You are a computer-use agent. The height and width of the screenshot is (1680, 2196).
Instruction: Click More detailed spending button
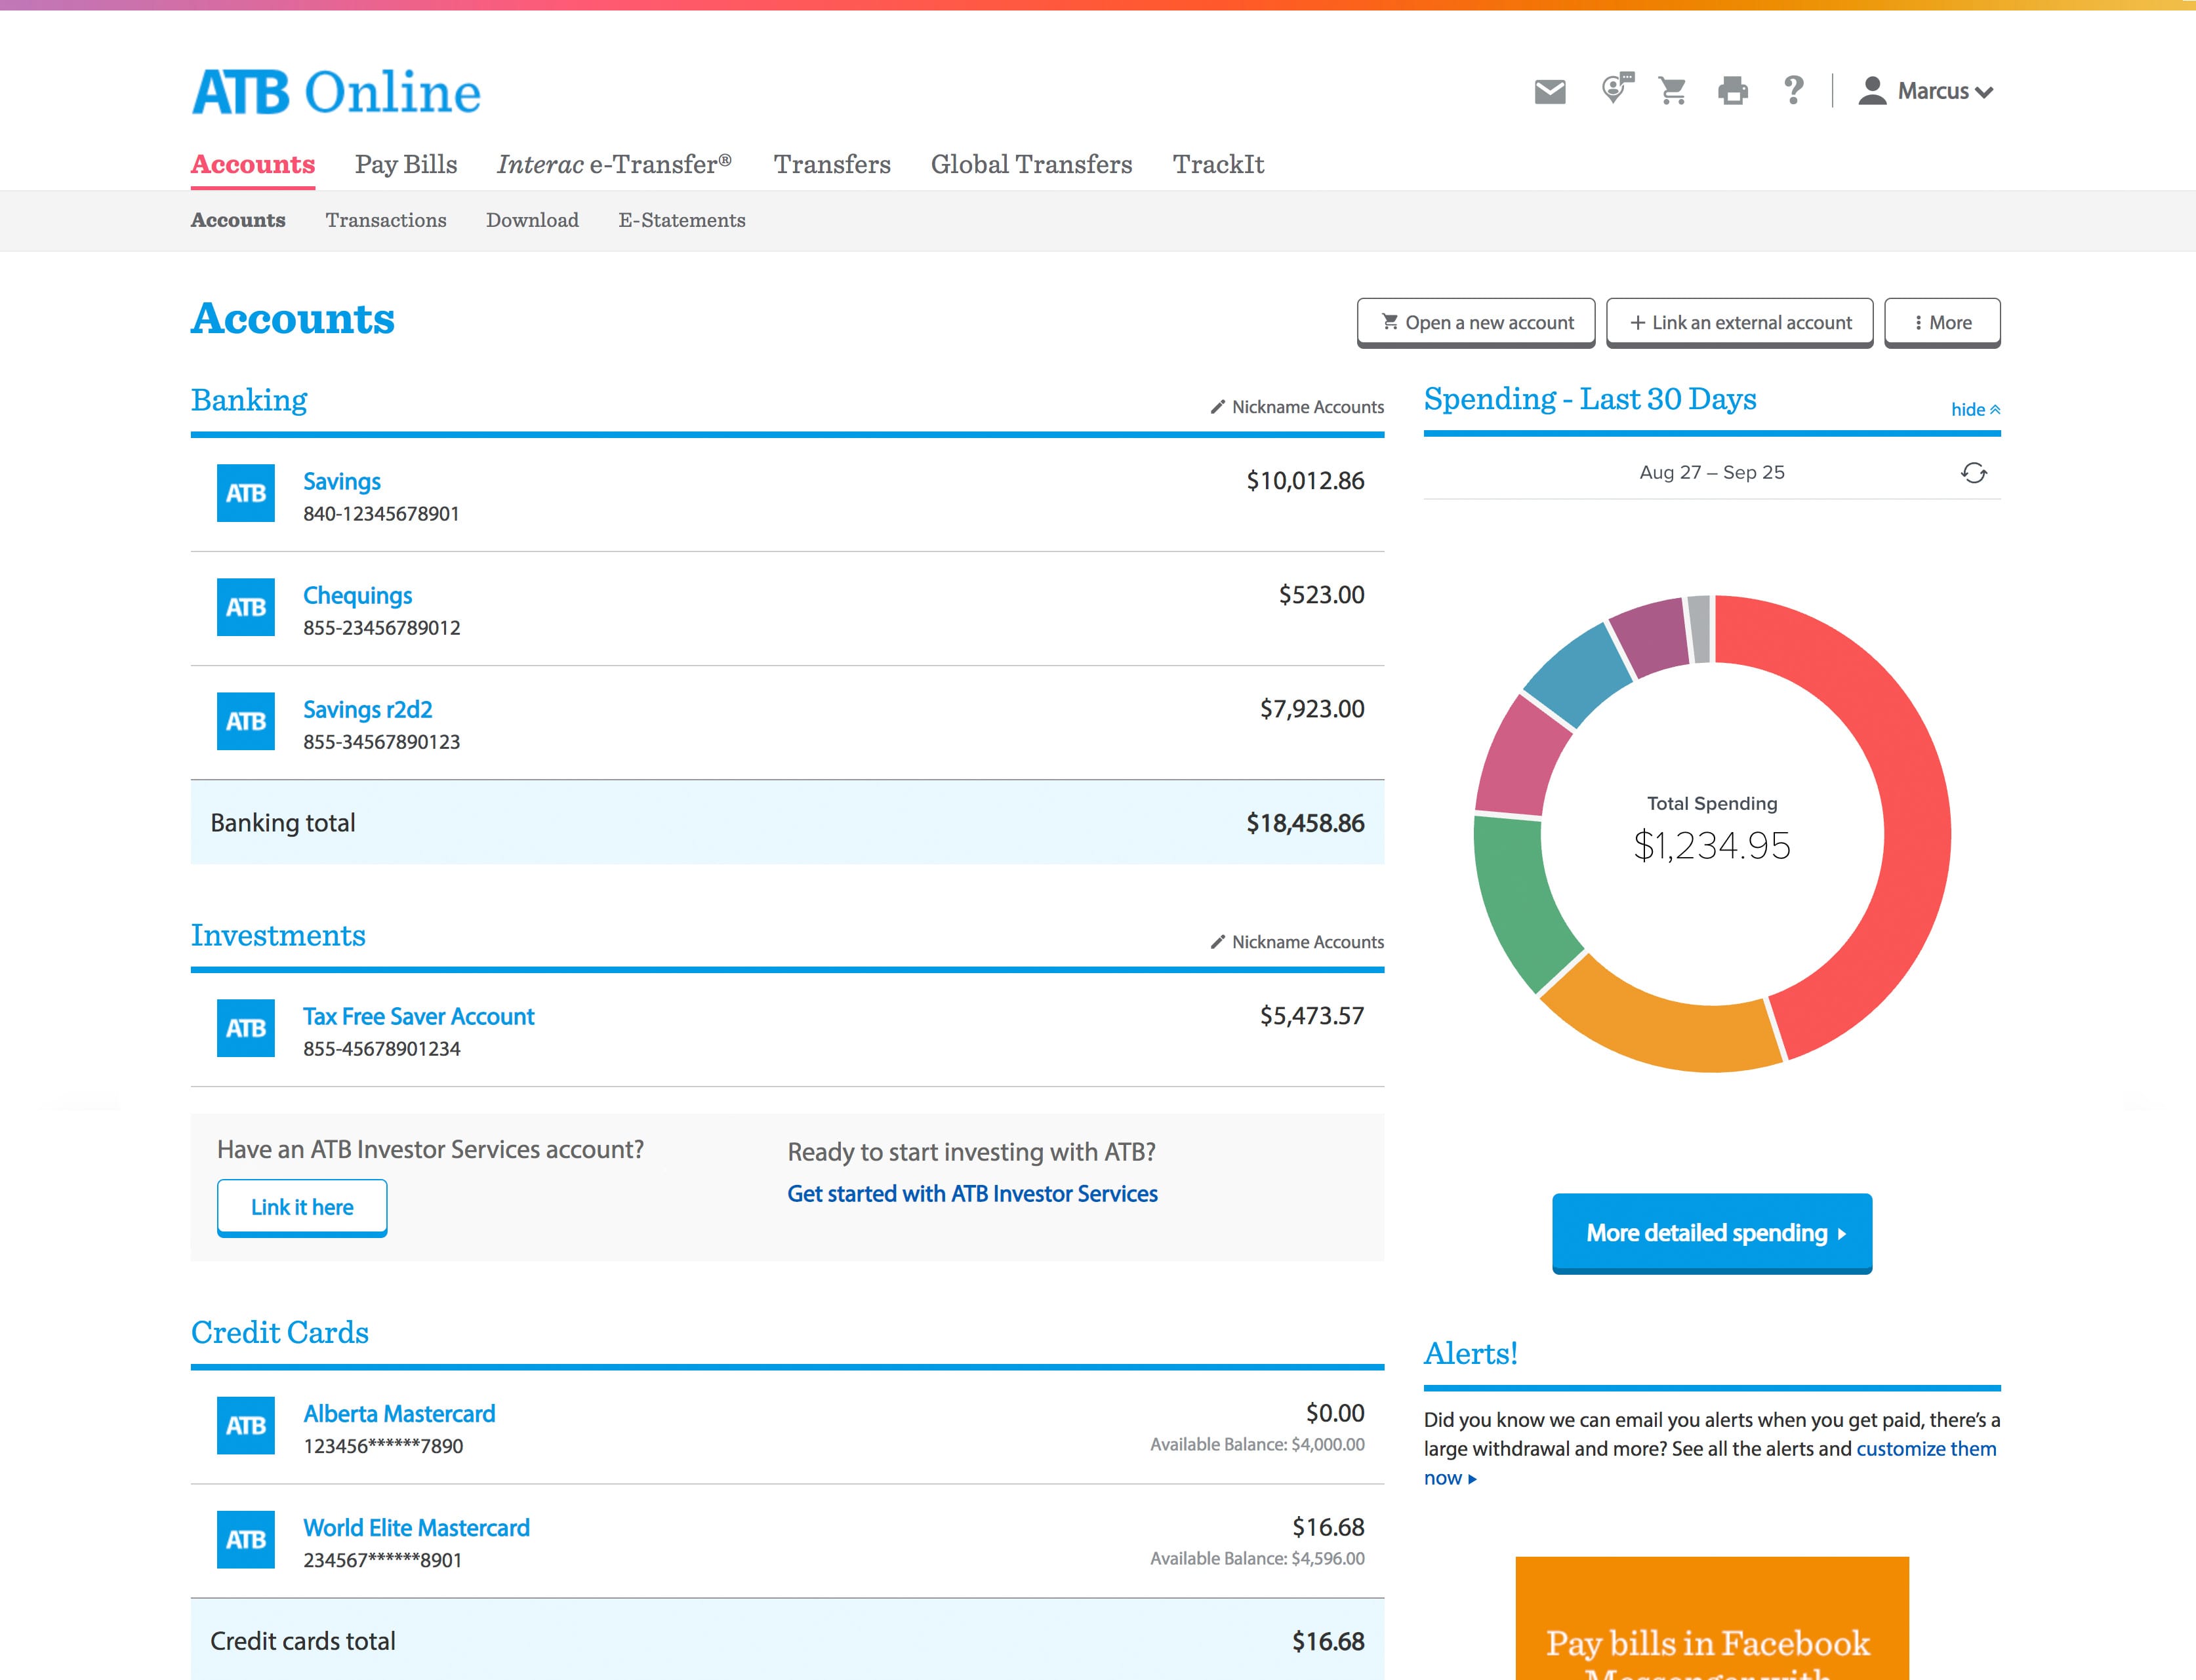click(x=1712, y=1233)
